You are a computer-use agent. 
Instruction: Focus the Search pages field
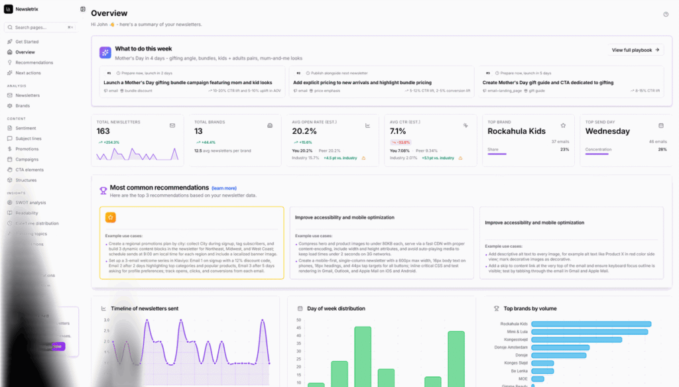[x=40, y=27]
